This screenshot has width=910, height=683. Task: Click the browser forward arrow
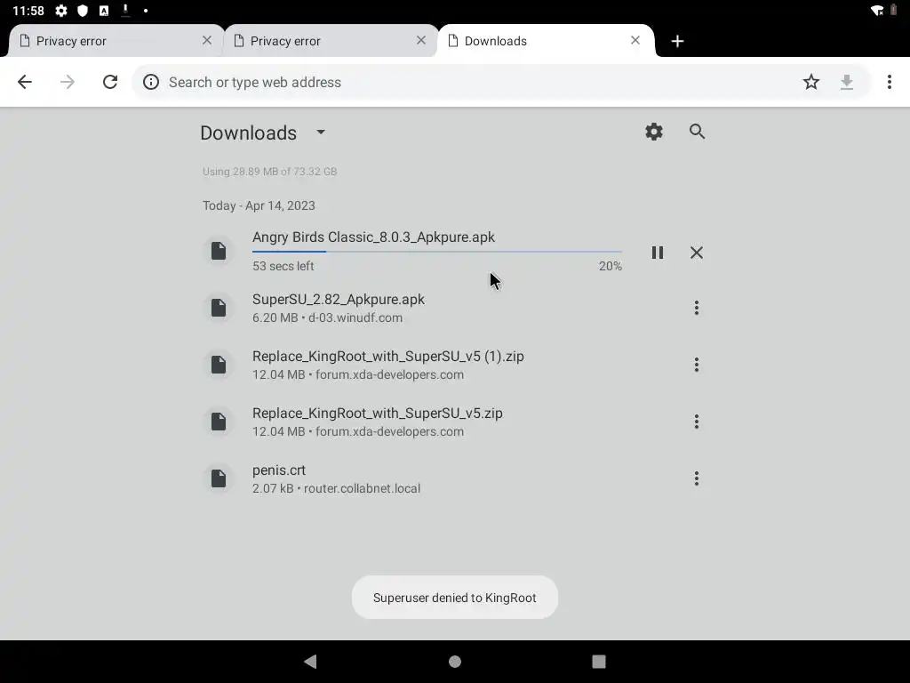tap(68, 82)
